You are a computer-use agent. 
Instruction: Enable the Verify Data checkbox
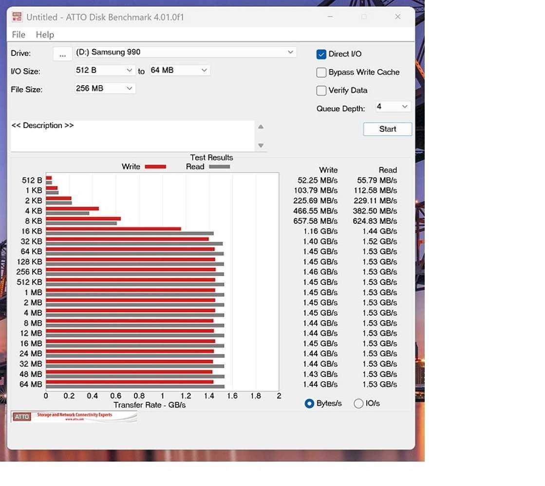point(321,90)
